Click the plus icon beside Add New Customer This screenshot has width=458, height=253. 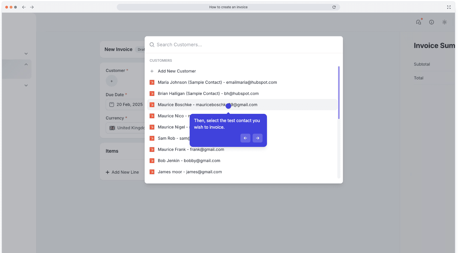point(152,71)
